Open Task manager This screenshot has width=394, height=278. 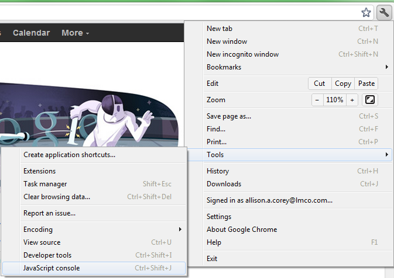94,184
